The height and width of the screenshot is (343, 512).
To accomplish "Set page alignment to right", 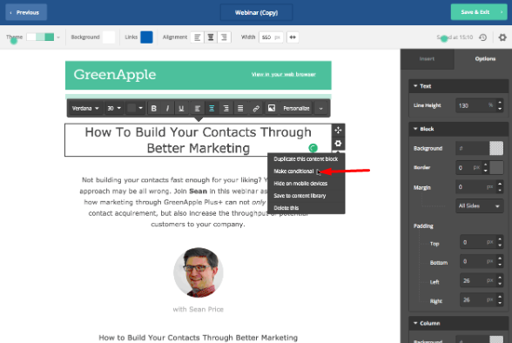I will 224,37.
